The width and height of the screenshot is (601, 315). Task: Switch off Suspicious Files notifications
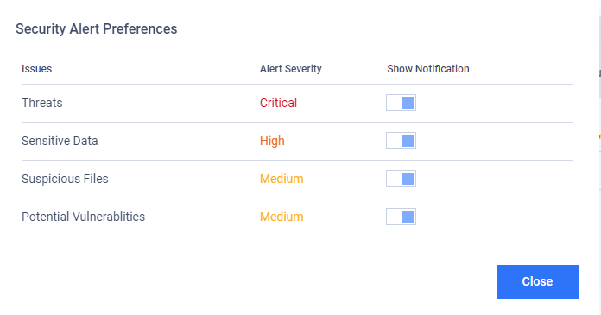click(401, 179)
